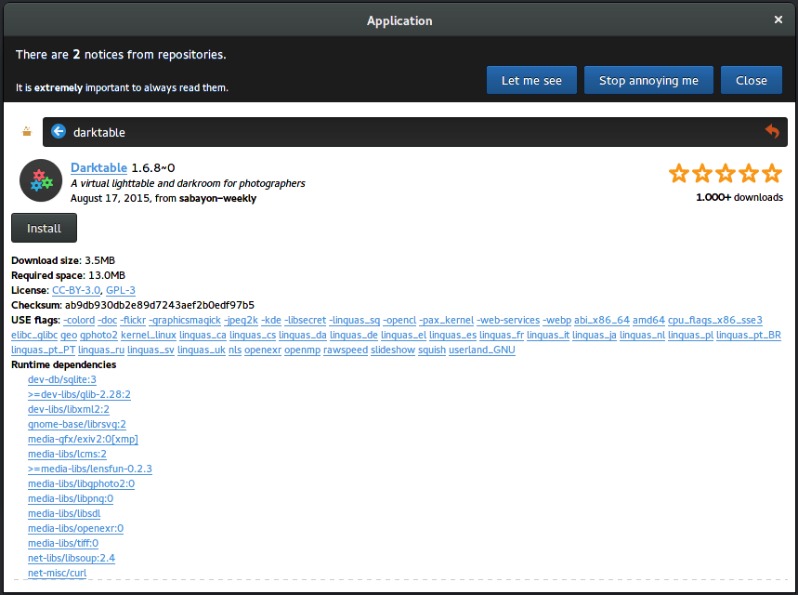Click the -jpeg2k USE flag
Image resolution: width=798 pixels, height=595 pixels.
point(242,321)
